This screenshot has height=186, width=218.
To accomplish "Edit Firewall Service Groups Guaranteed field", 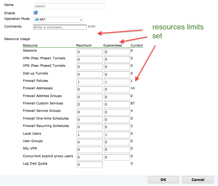I will 117,112.
